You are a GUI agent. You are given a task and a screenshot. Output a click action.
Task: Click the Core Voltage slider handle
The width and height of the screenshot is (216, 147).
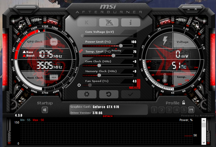[83, 36]
